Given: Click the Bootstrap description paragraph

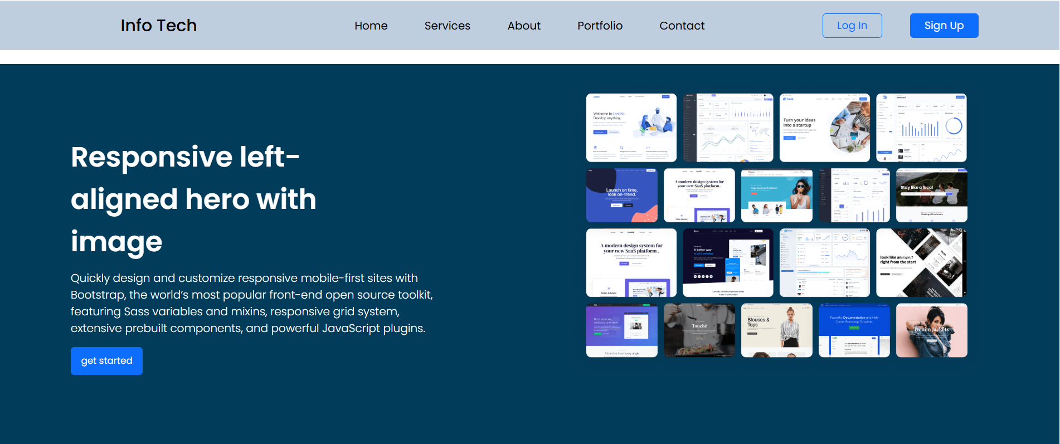Looking at the screenshot, I should [251, 303].
